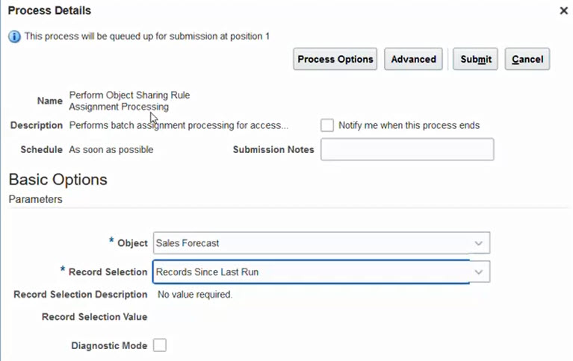This screenshot has width=573, height=361.
Task: Click the truncated Description text
Action: (x=179, y=125)
